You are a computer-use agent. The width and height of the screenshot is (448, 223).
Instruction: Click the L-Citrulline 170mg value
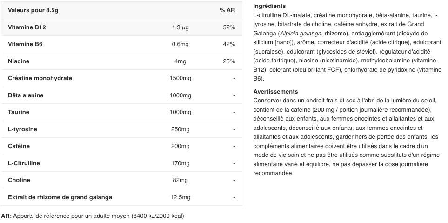tap(181, 163)
